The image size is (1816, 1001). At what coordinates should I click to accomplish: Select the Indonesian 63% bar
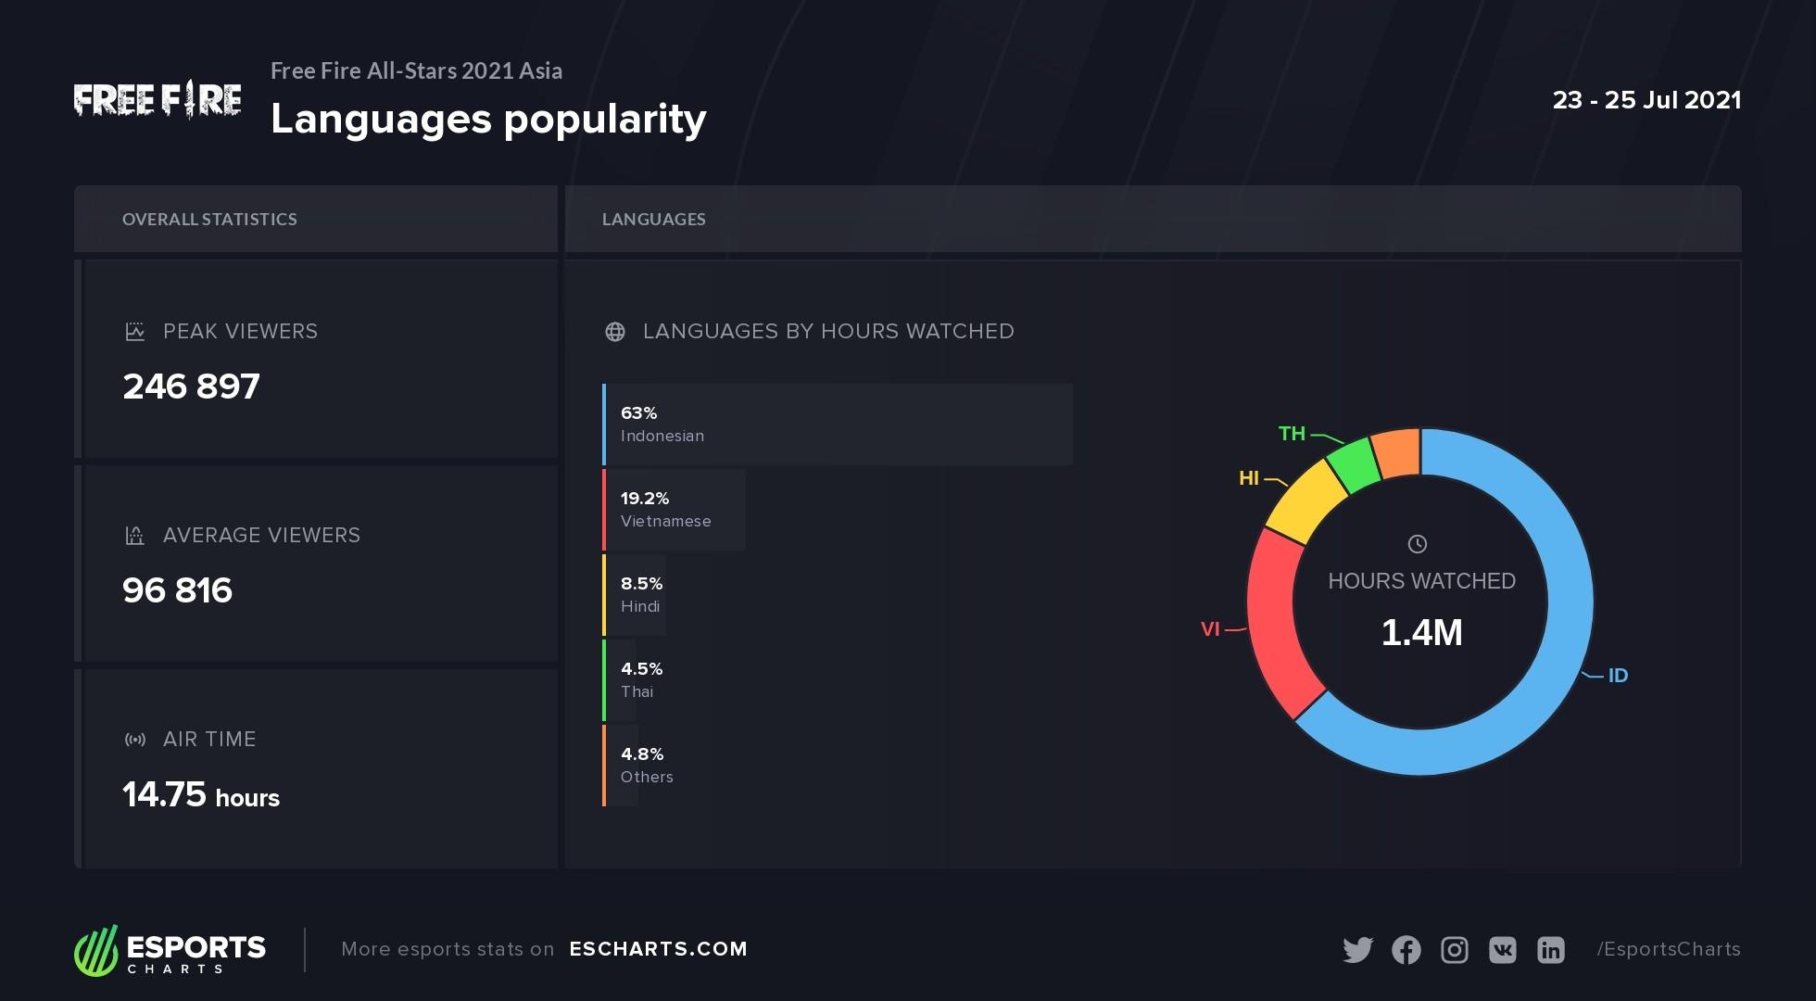(838, 424)
